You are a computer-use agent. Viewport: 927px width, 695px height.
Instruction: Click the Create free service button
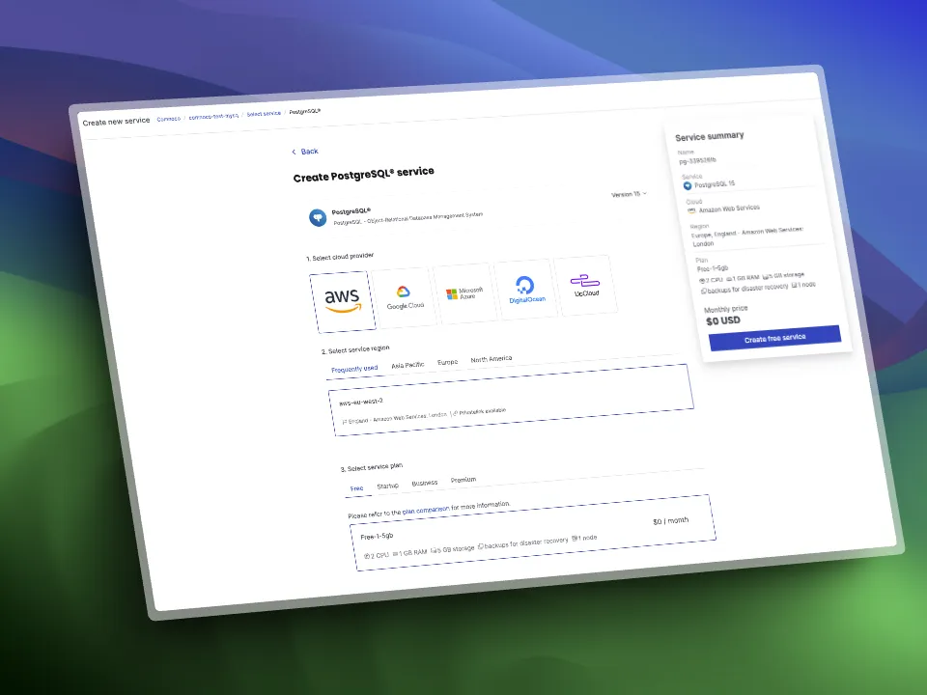(774, 338)
